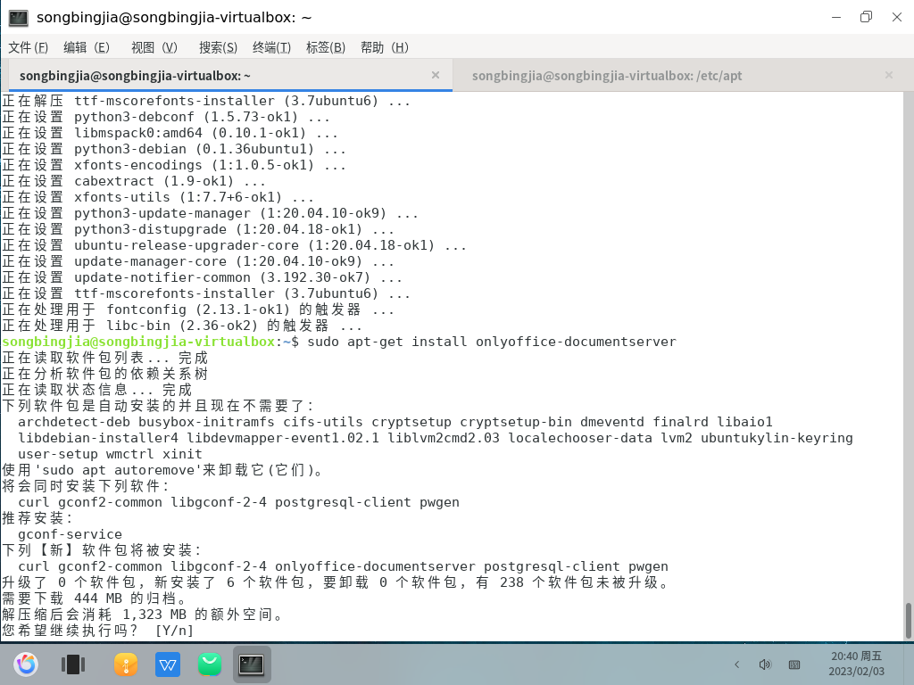Minimize the terminal window
Viewport: 914px width, 685px height.
coord(836,18)
